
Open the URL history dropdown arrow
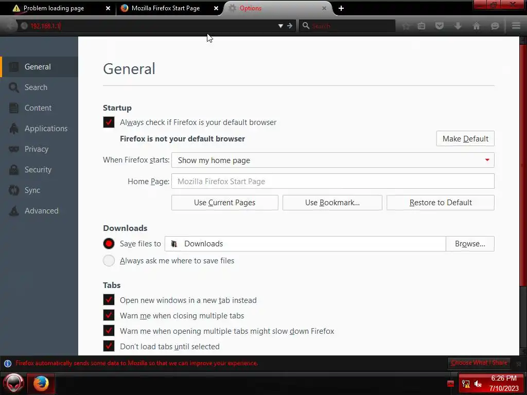(280, 26)
